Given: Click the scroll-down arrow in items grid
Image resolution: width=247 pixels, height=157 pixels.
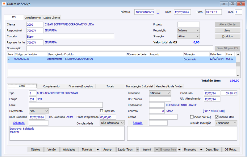Looking at the screenshot, I should pyautogui.click(x=238, y=75).
